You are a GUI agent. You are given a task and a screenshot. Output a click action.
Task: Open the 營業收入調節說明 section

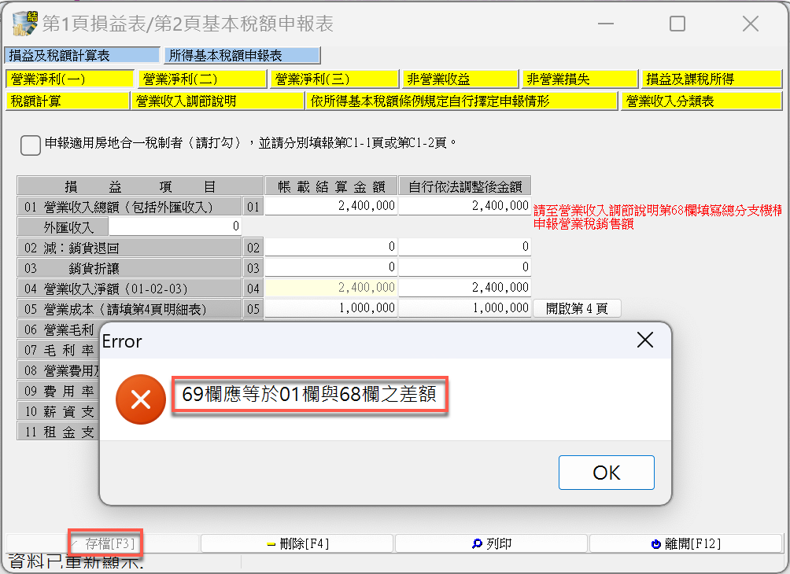click(217, 101)
